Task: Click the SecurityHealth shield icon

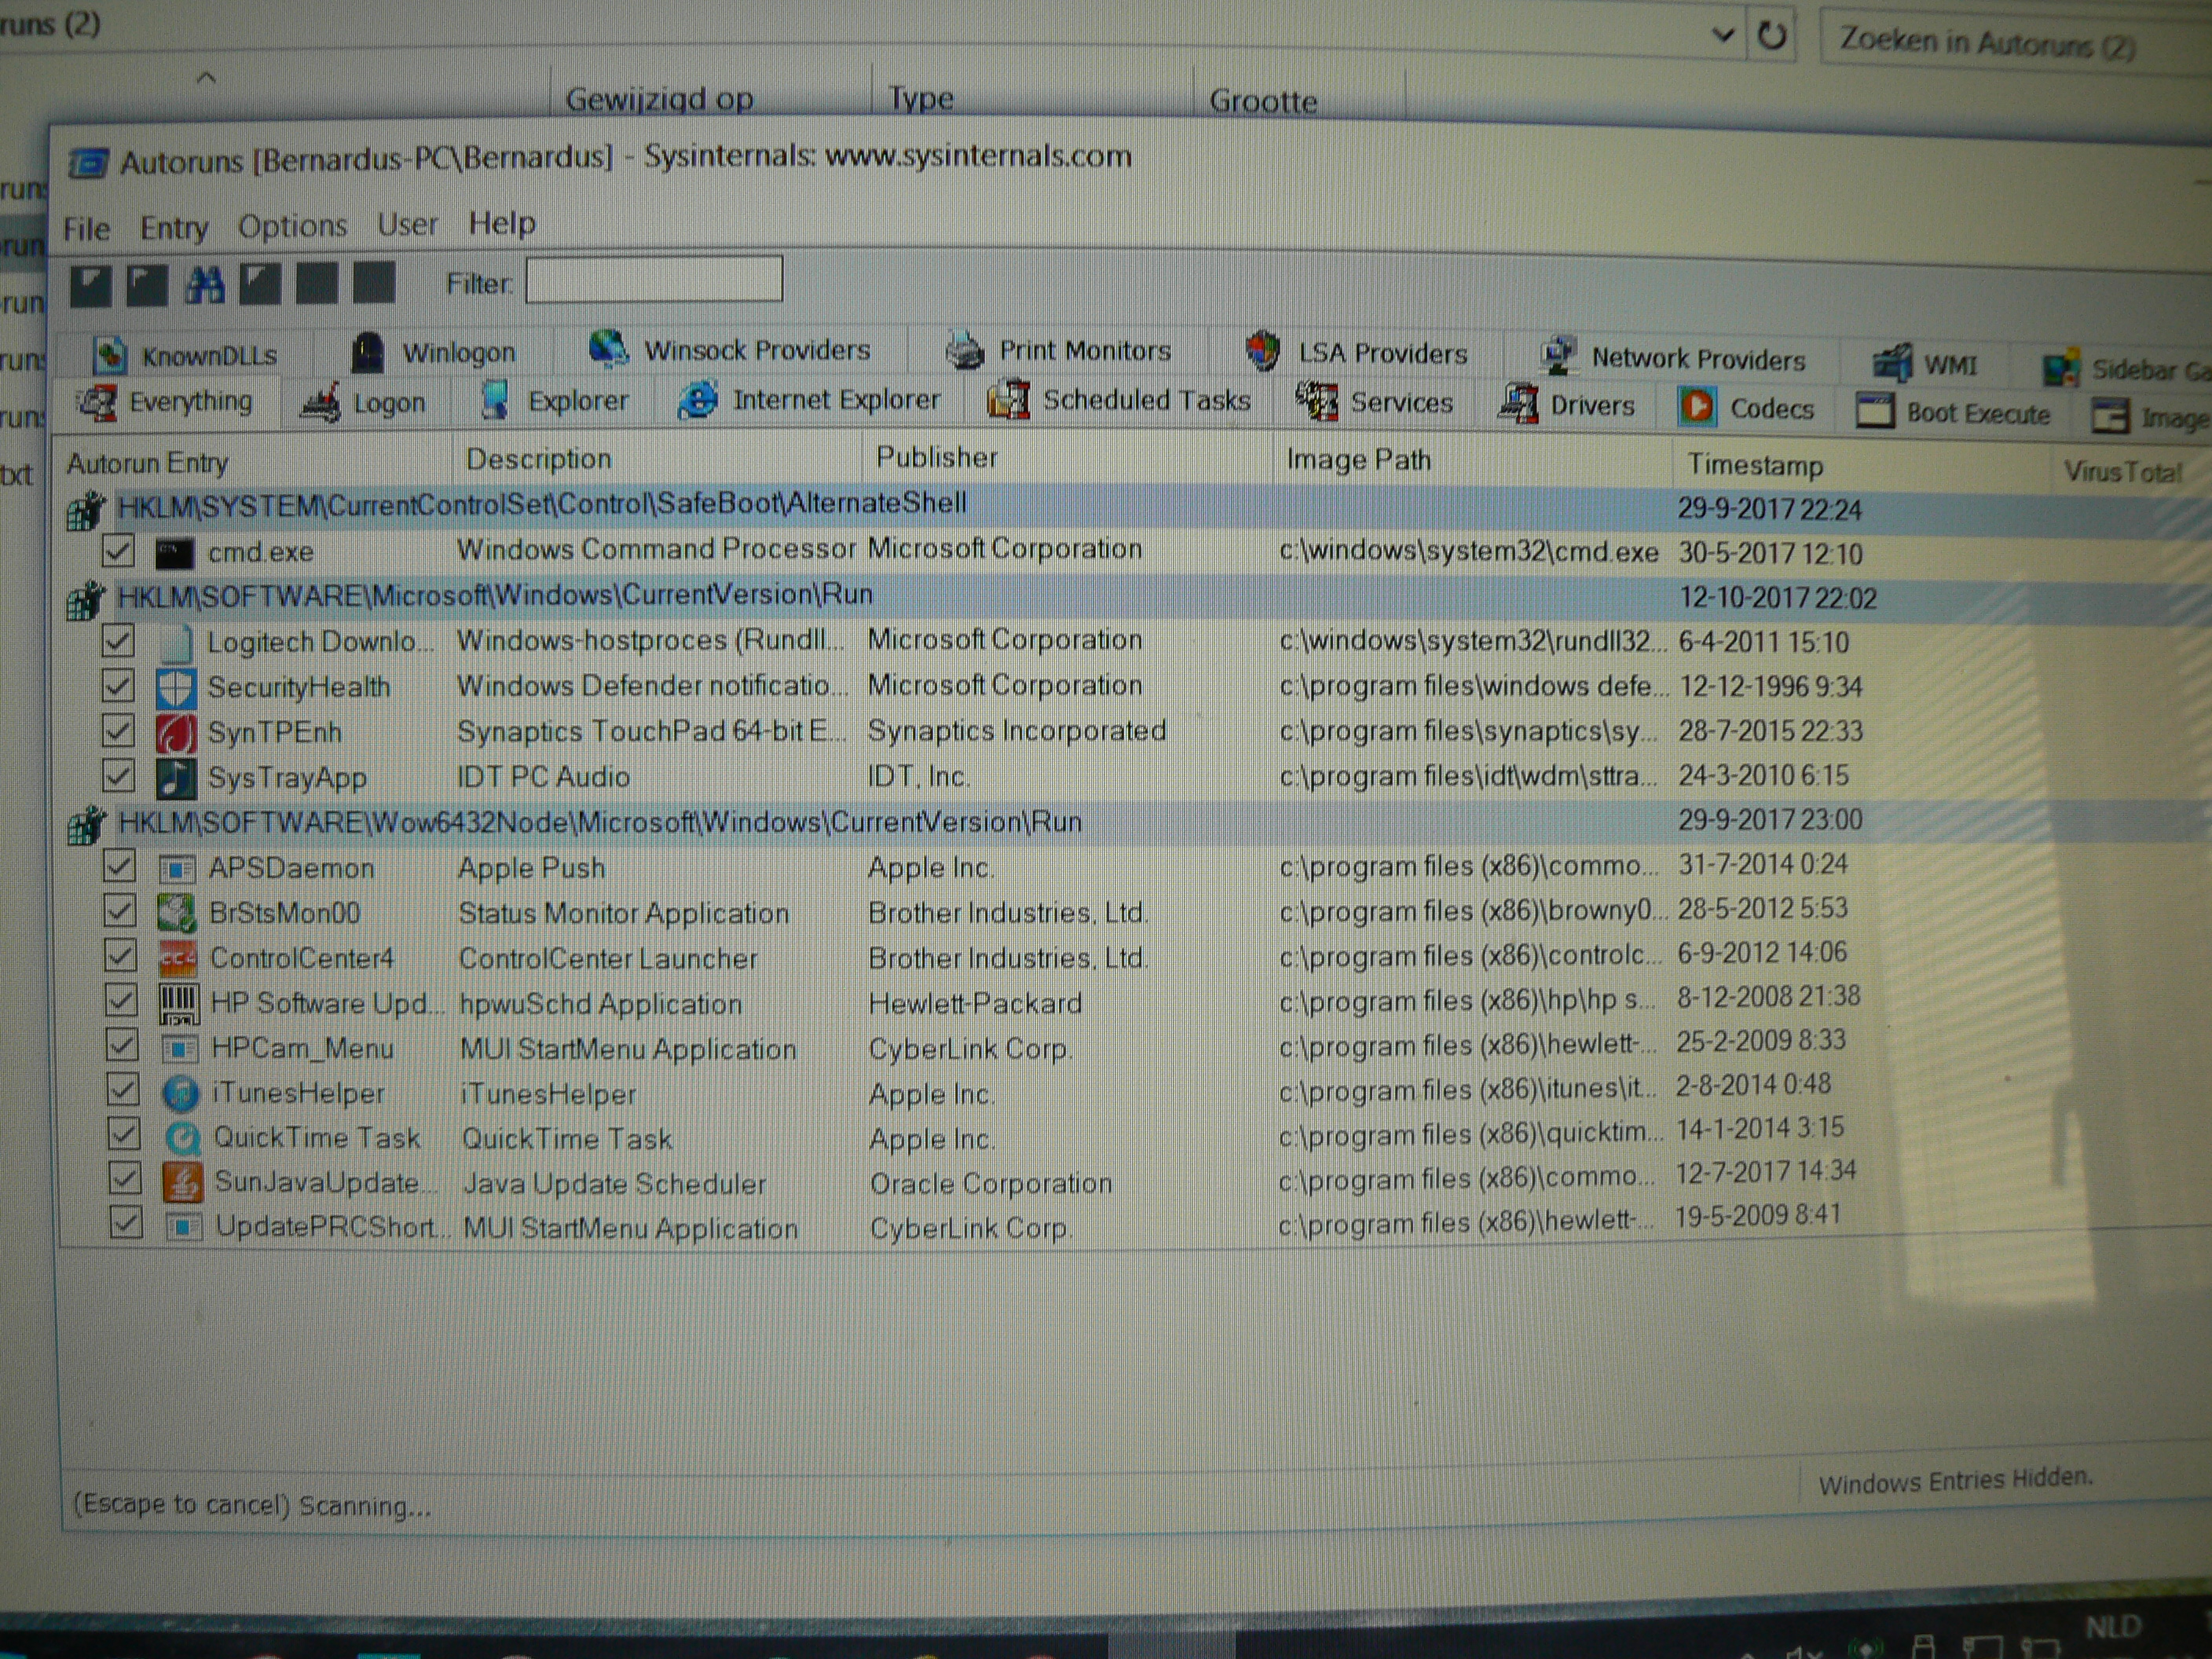Action: click(x=175, y=688)
